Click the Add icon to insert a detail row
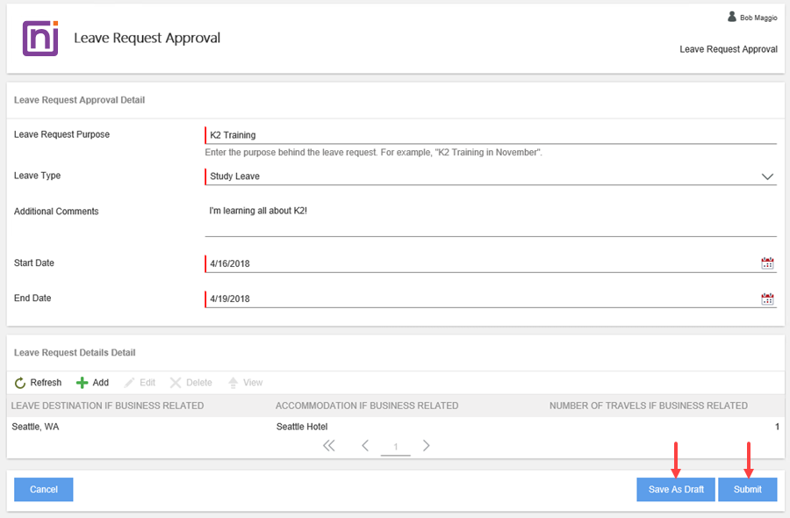The height and width of the screenshot is (518, 790). (91, 382)
